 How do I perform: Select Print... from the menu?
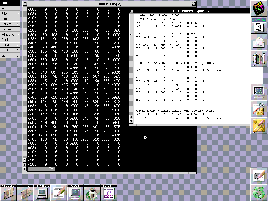click(x=10, y=40)
